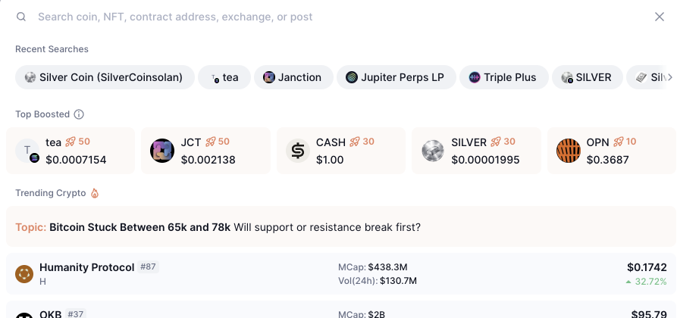Click the Top Boosted info icon

79,114
